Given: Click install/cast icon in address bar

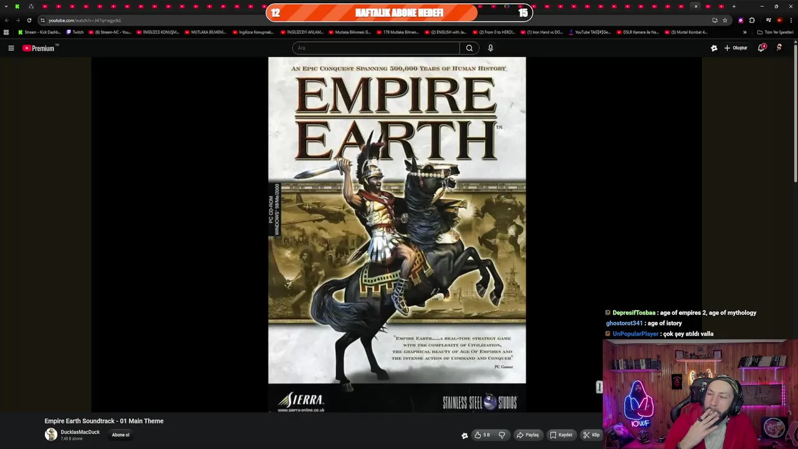Looking at the screenshot, I should 714,20.
